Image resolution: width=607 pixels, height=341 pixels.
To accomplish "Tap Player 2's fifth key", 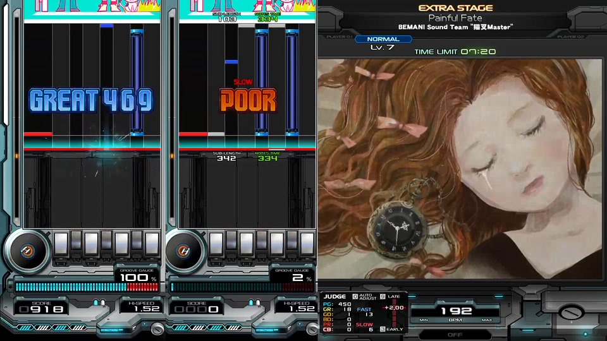I will click(277, 244).
